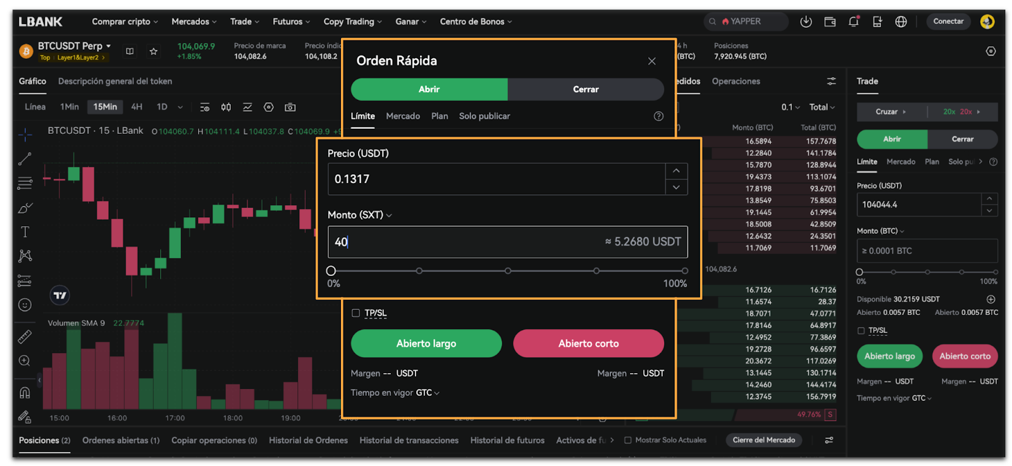Image resolution: width=1012 pixels, height=466 pixels.
Task: Open the book guide icon beside BTCUSDT
Action: (x=130, y=51)
